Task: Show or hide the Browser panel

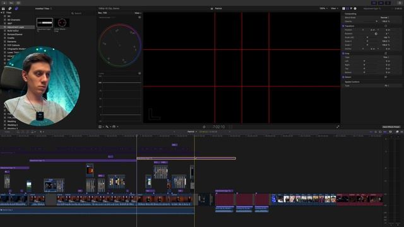Action: (374, 3)
